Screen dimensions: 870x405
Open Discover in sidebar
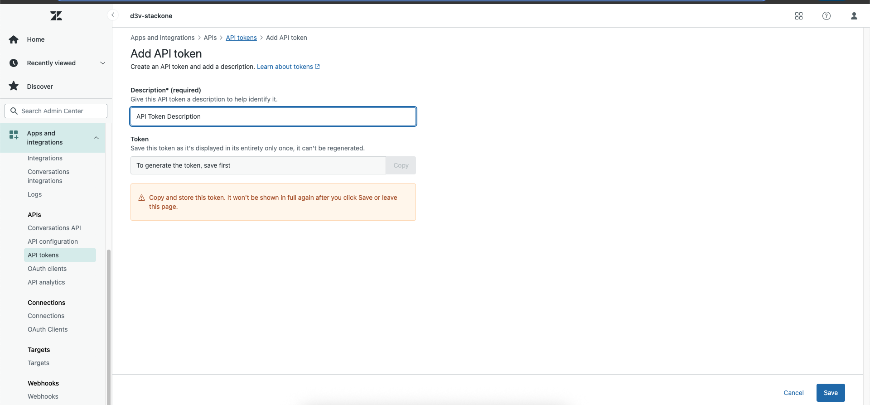(x=40, y=87)
